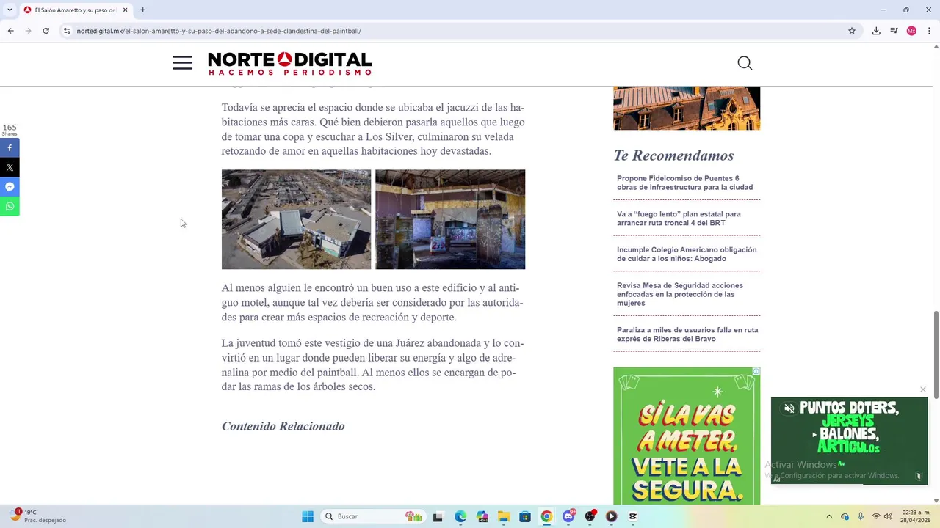Screen dimensions: 940x528
Task: Open File Explorer from taskbar
Action: point(503,516)
